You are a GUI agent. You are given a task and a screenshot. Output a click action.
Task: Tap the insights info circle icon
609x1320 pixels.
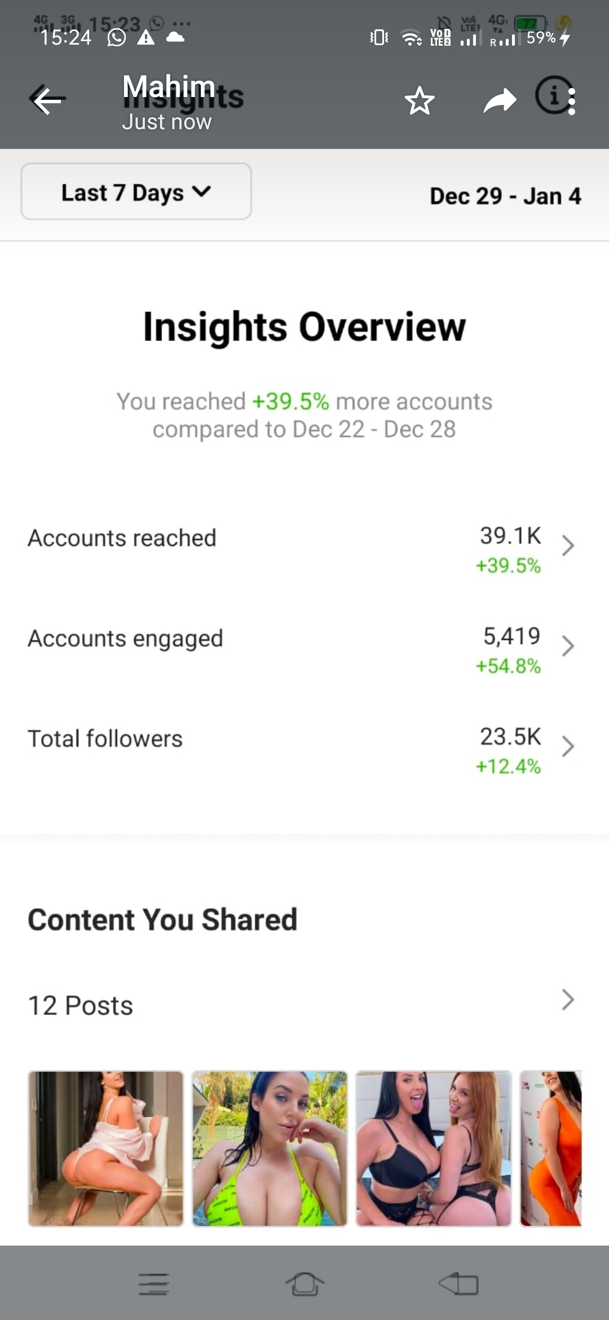(551, 95)
